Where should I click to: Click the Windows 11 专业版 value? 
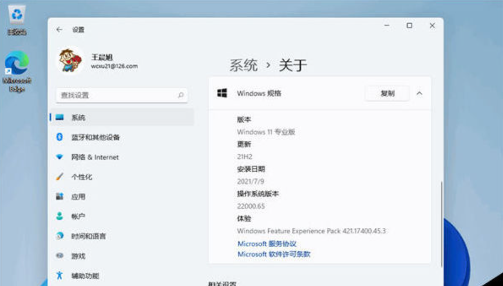point(266,132)
